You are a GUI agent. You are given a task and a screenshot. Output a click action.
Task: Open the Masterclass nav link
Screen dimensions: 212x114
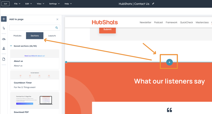202,22
